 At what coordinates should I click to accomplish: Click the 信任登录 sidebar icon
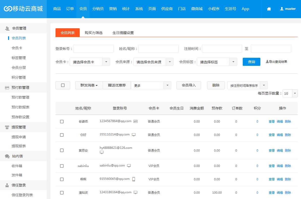tap(7, 185)
